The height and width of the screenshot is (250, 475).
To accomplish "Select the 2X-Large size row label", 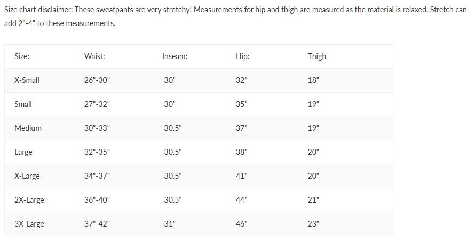I will coord(29,200).
